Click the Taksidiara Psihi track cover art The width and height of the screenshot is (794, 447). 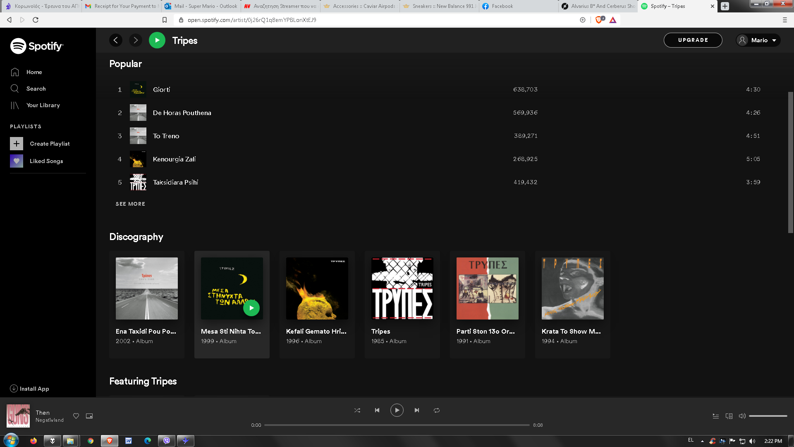click(138, 182)
